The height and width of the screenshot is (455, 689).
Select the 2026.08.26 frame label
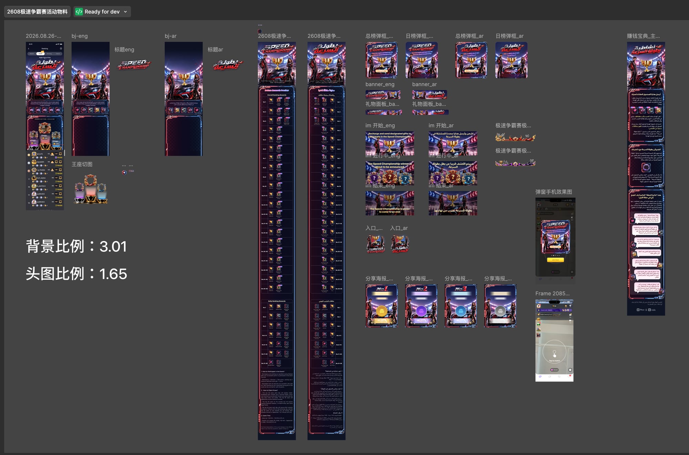coord(43,36)
